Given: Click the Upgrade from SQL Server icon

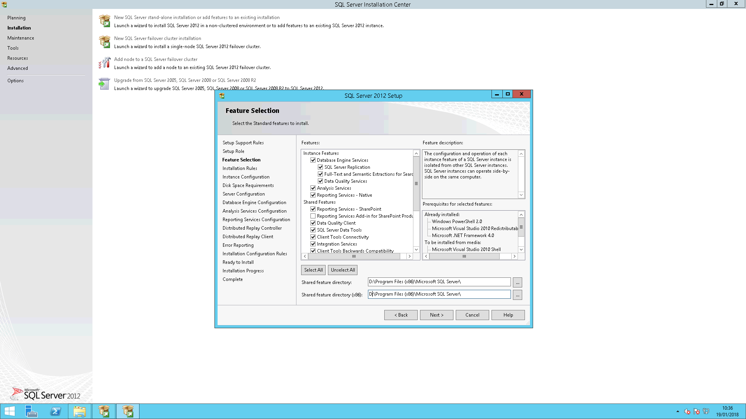Looking at the screenshot, I should [x=105, y=84].
